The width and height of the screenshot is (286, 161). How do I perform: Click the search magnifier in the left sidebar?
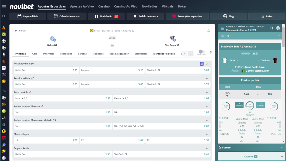[4, 16]
